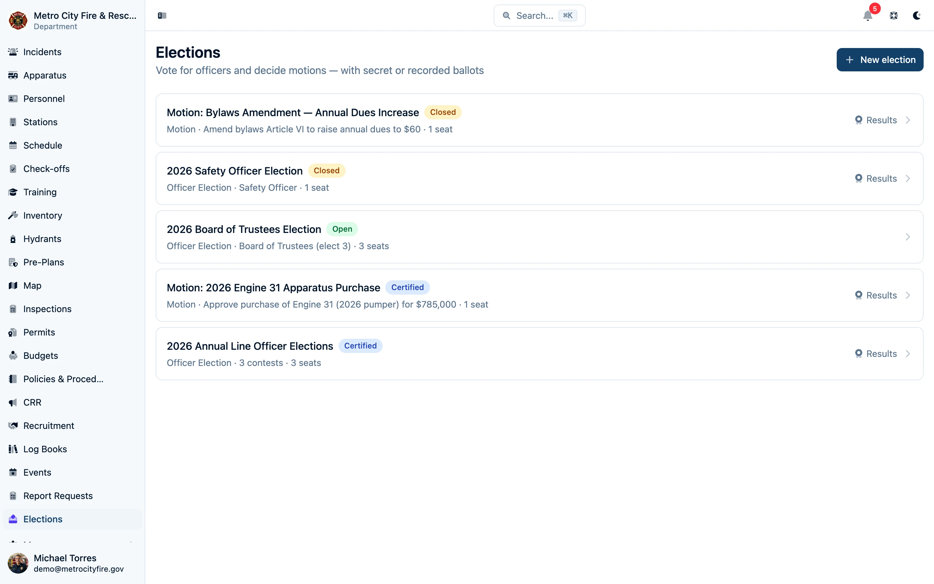934x584 pixels.
Task: Click the ⌘K shortcut hint
Action: pyautogui.click(x=568, y=16)
